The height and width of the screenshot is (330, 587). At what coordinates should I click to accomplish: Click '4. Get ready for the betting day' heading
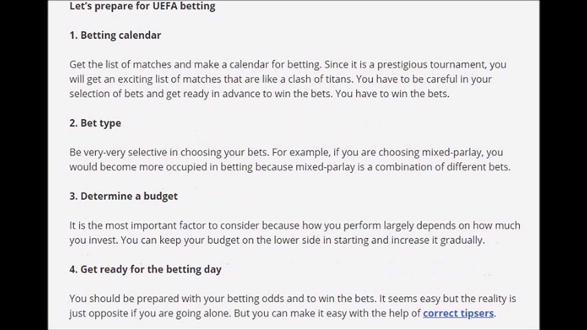[x=146, y=269]
